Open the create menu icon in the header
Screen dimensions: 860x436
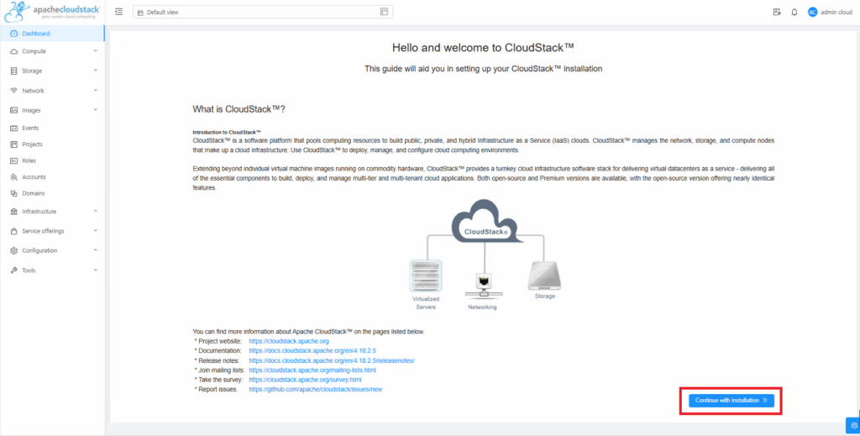tap(777, 12)
